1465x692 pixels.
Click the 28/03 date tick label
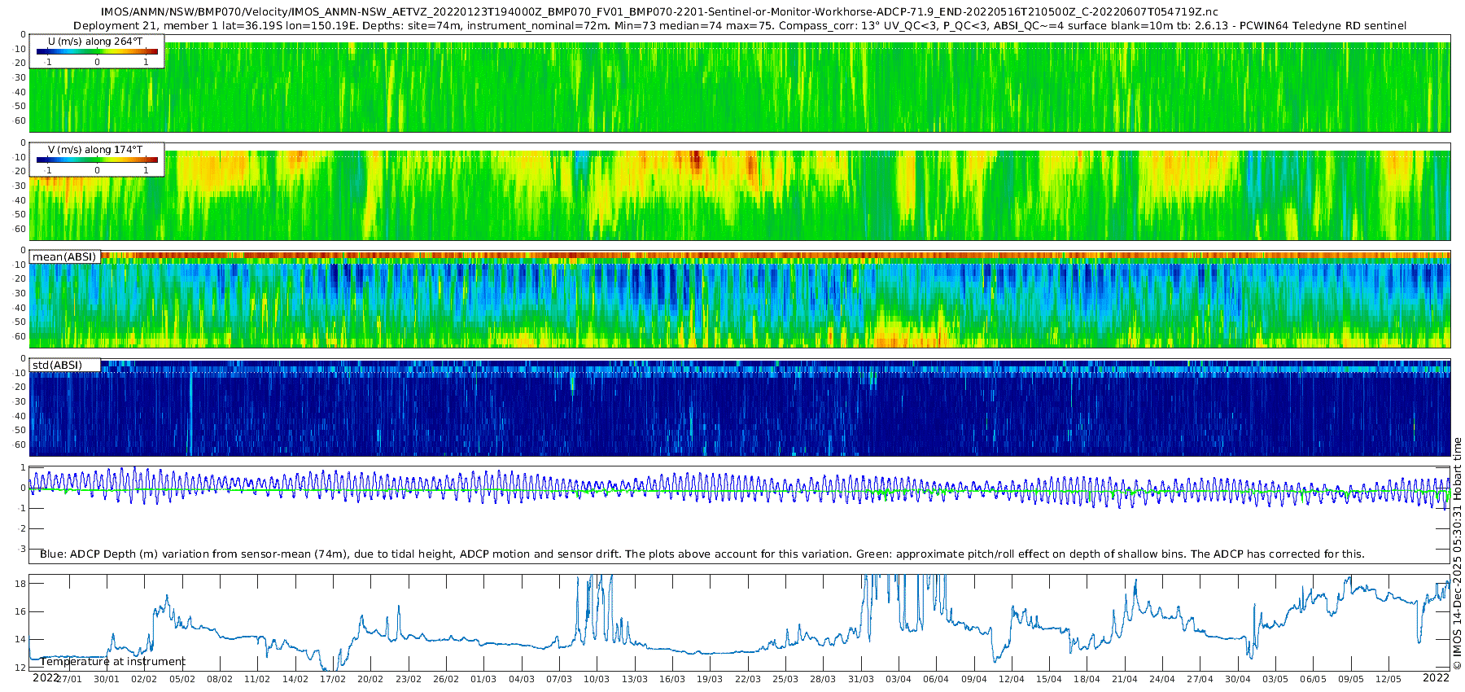pyautogui.click(x=823, y=679)
